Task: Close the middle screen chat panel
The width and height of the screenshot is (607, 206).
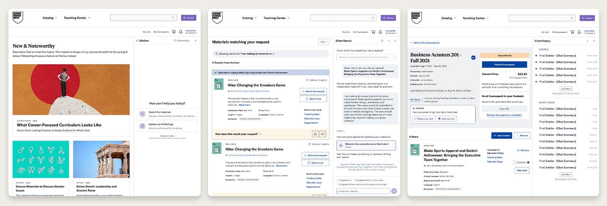Action: coord(395,41)
